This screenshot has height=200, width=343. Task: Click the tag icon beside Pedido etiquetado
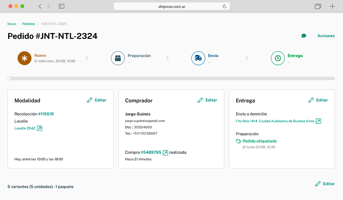238,141
